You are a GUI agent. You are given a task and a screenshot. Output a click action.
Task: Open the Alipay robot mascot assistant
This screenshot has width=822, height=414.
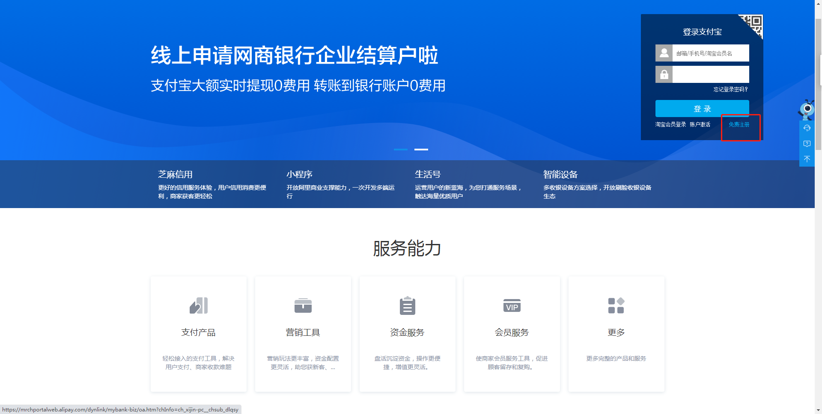pos(807,109)
